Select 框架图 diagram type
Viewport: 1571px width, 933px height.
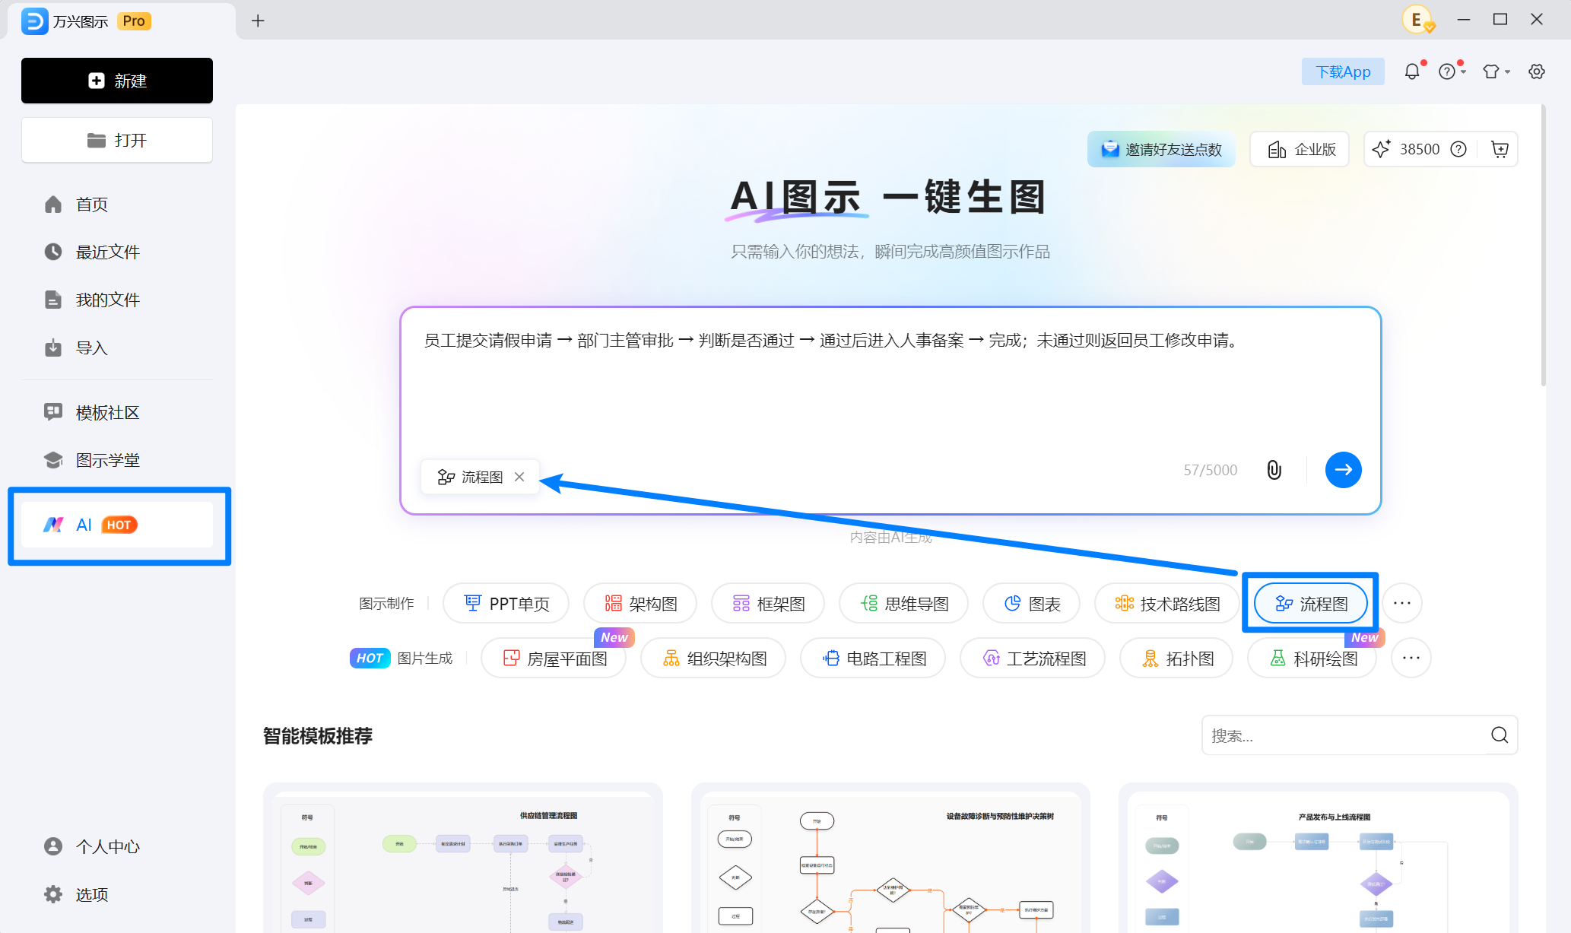click(x=768, y=603)
